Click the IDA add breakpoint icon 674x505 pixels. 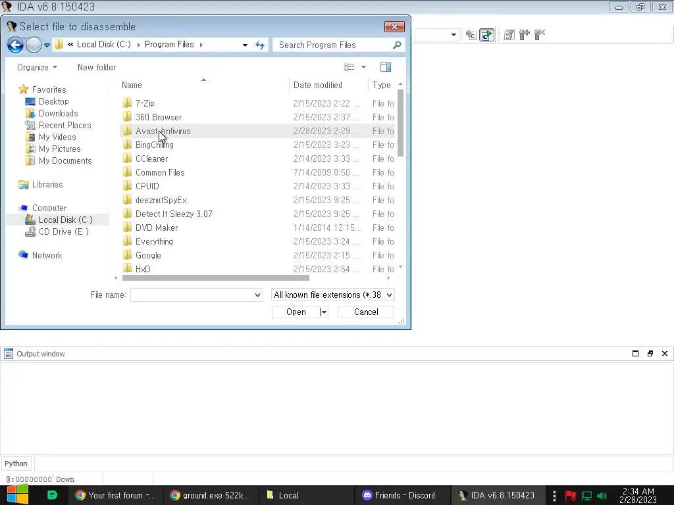(x=524, y=35)
